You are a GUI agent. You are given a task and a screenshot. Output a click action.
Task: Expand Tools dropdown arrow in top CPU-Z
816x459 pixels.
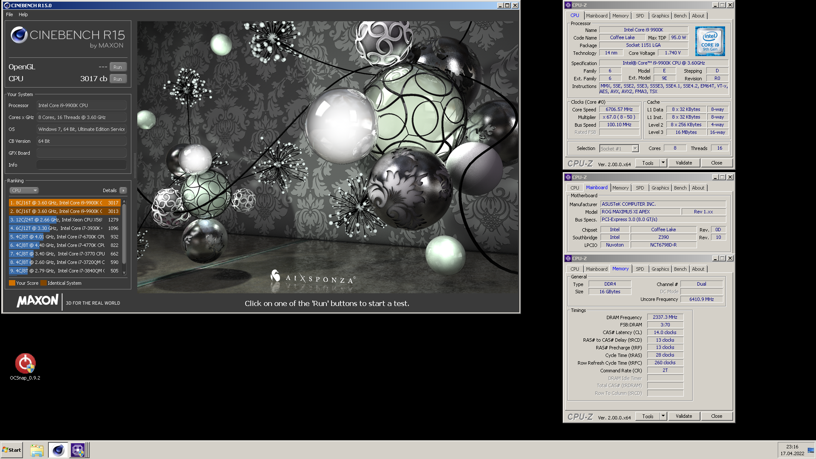pyautogui.click(x=663, y=163)
